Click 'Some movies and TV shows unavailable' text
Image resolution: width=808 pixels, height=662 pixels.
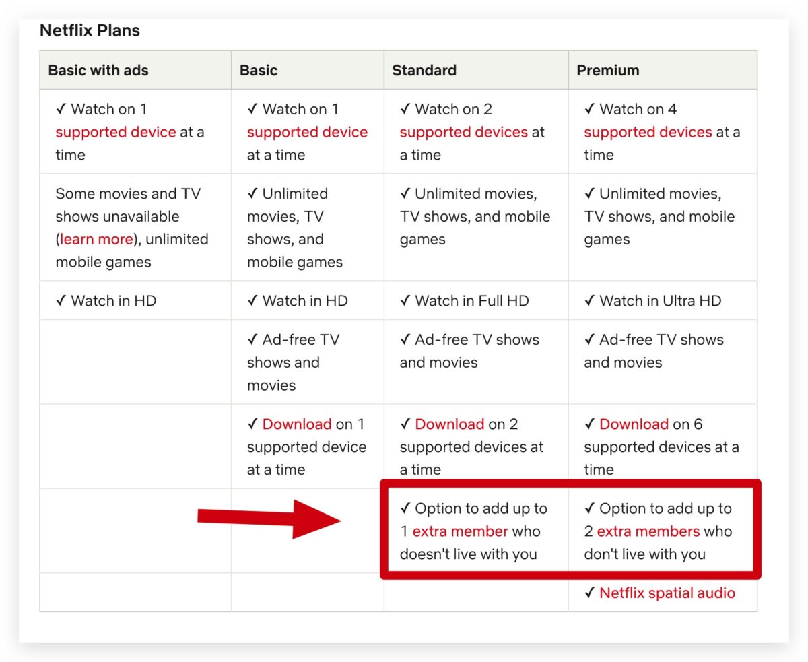(x=128, y=205)
